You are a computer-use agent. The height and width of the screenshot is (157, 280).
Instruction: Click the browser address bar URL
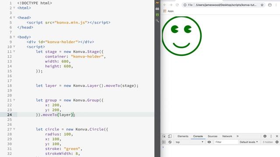click(226, 5)
